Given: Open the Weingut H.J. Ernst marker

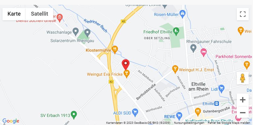Looking at the screenshot, I should click(175, 69).
